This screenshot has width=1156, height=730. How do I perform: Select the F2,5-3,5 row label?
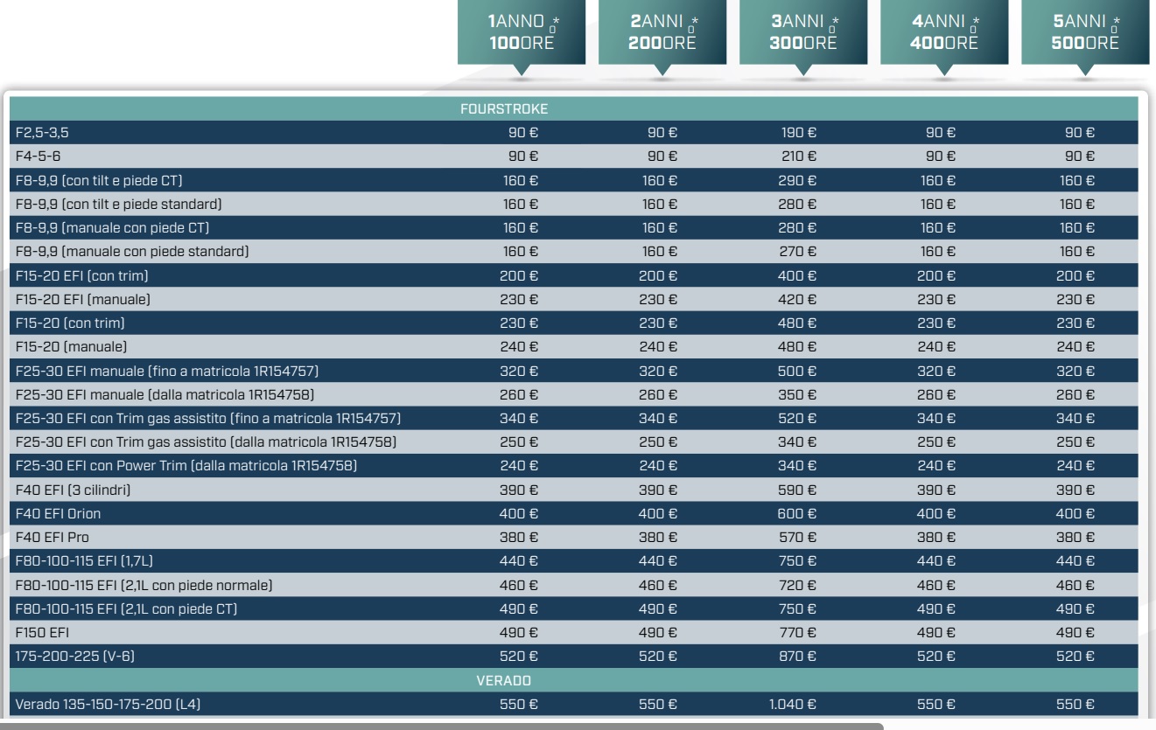pyautogui.click(x=43, y=134)
